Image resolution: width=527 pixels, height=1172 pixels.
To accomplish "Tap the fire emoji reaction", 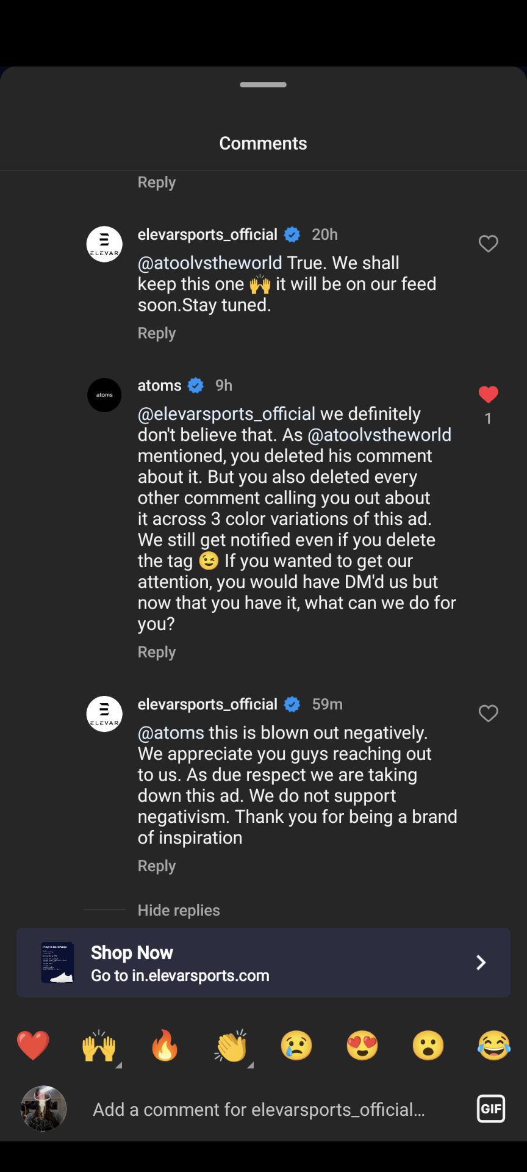I will coord(165,1045).
